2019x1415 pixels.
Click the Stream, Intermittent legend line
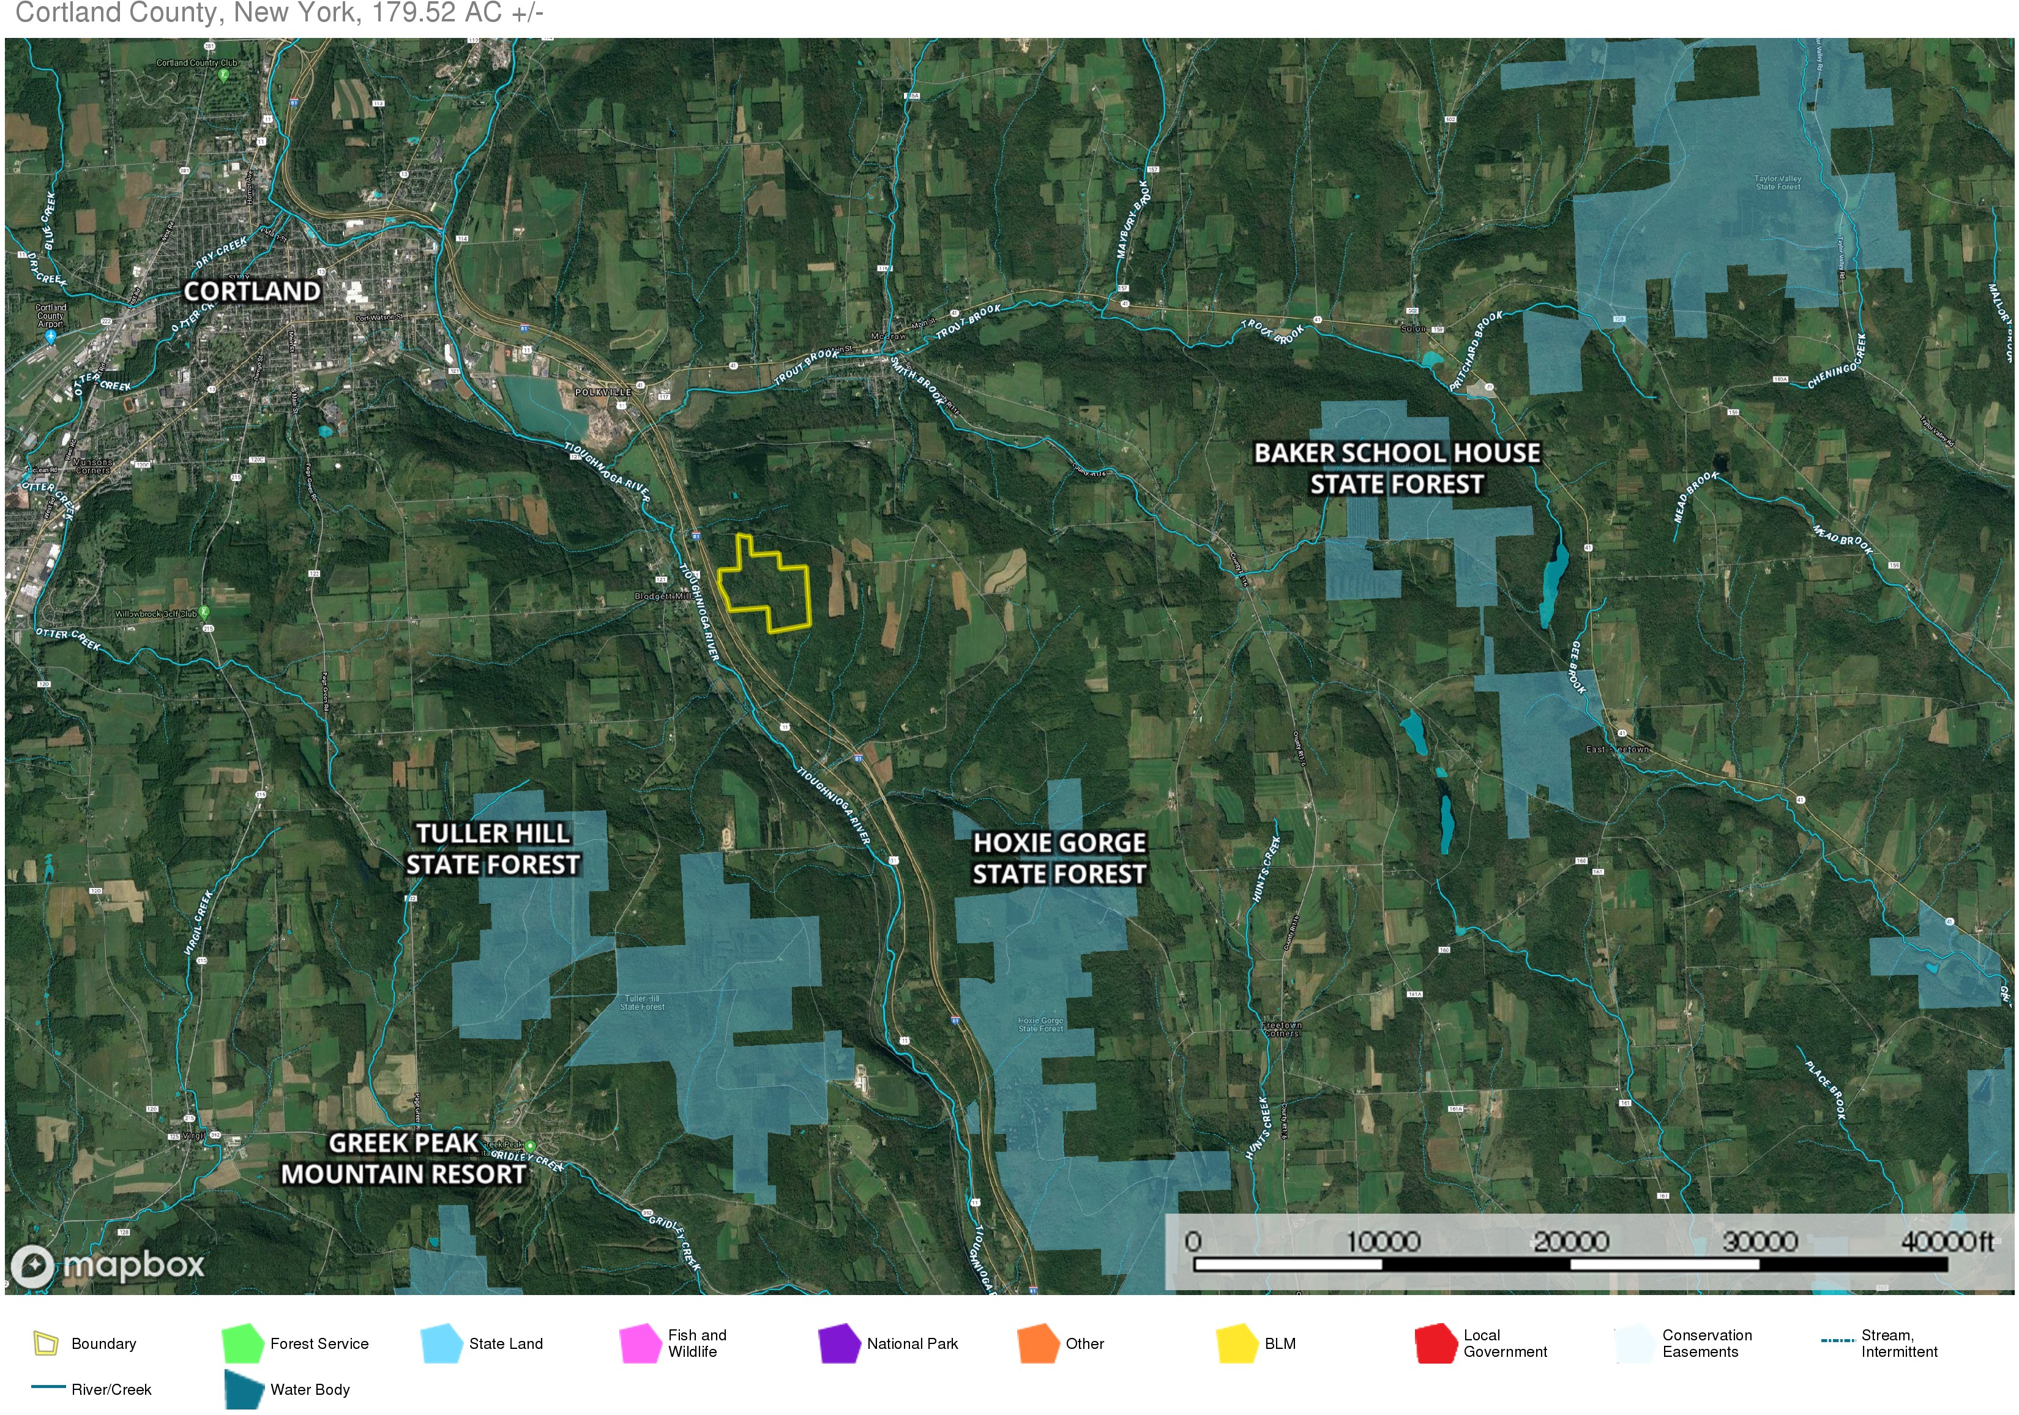[1836, 1341]
